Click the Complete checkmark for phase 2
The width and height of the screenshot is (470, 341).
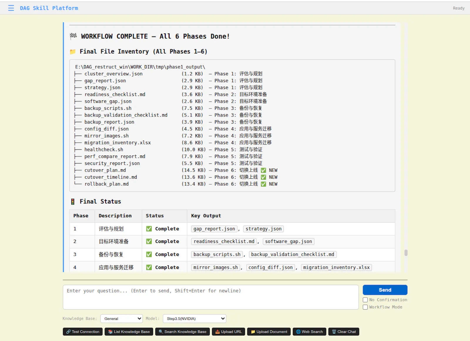[149, 241]
